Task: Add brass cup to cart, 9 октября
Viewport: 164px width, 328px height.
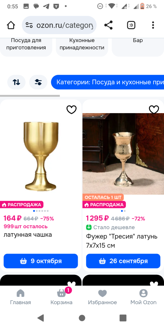Action: click(41, 261)
